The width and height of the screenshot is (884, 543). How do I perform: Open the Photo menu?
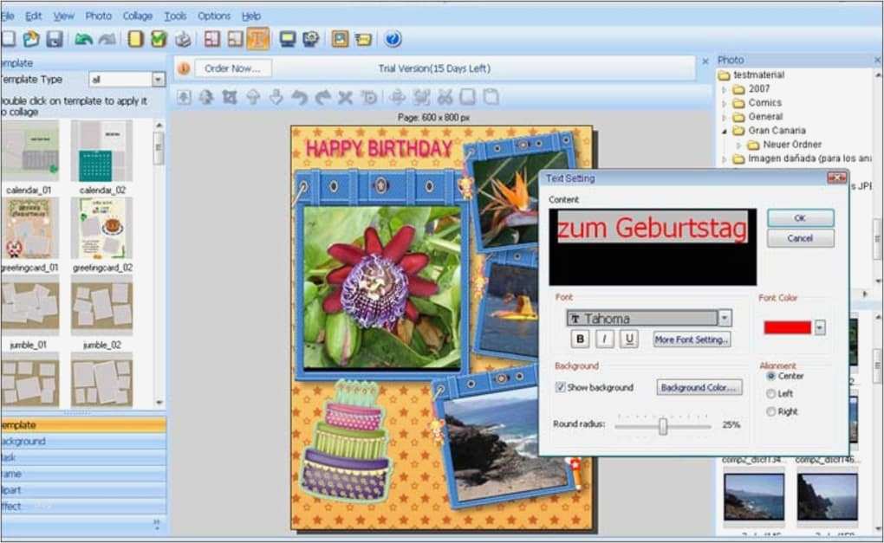(99, 16)
